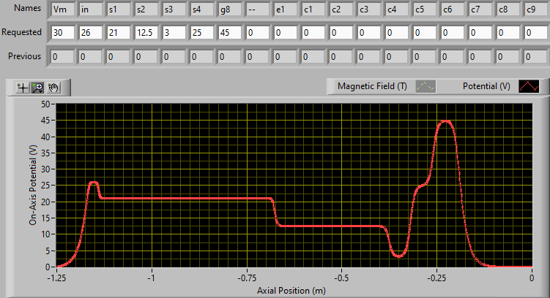The height and width of the screenshot is (298, 550).
Task: Edit Requested value under c4
Action: coord(398,33)
